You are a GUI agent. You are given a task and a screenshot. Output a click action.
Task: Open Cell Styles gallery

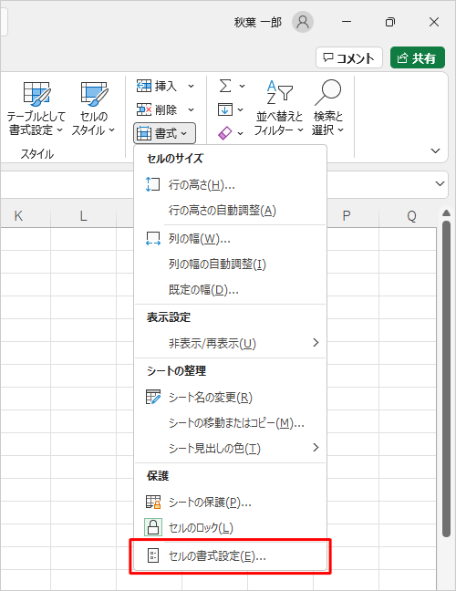[x=93, y=109]
